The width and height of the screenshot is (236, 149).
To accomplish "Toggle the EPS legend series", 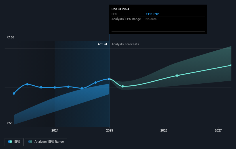I will coord(14,142).
